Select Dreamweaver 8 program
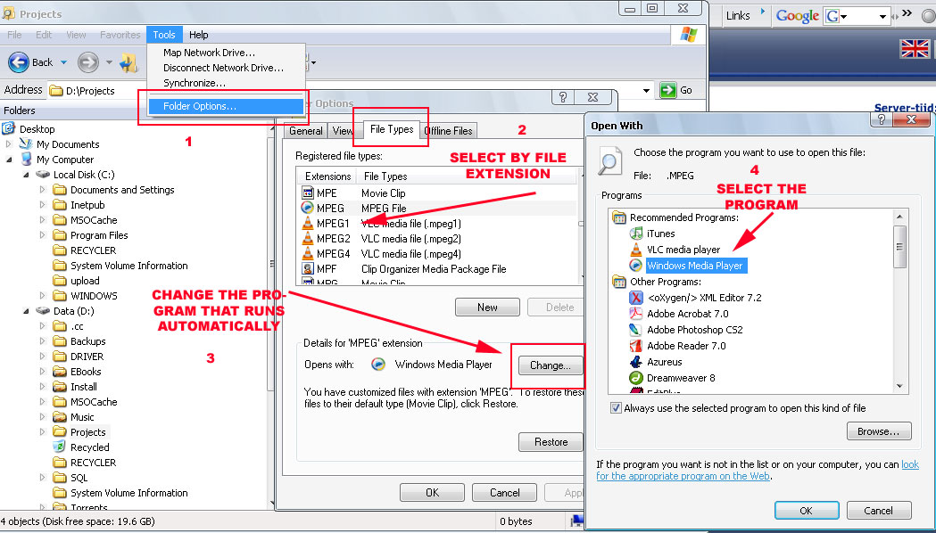936x533 pixels. tap(681, 378)
